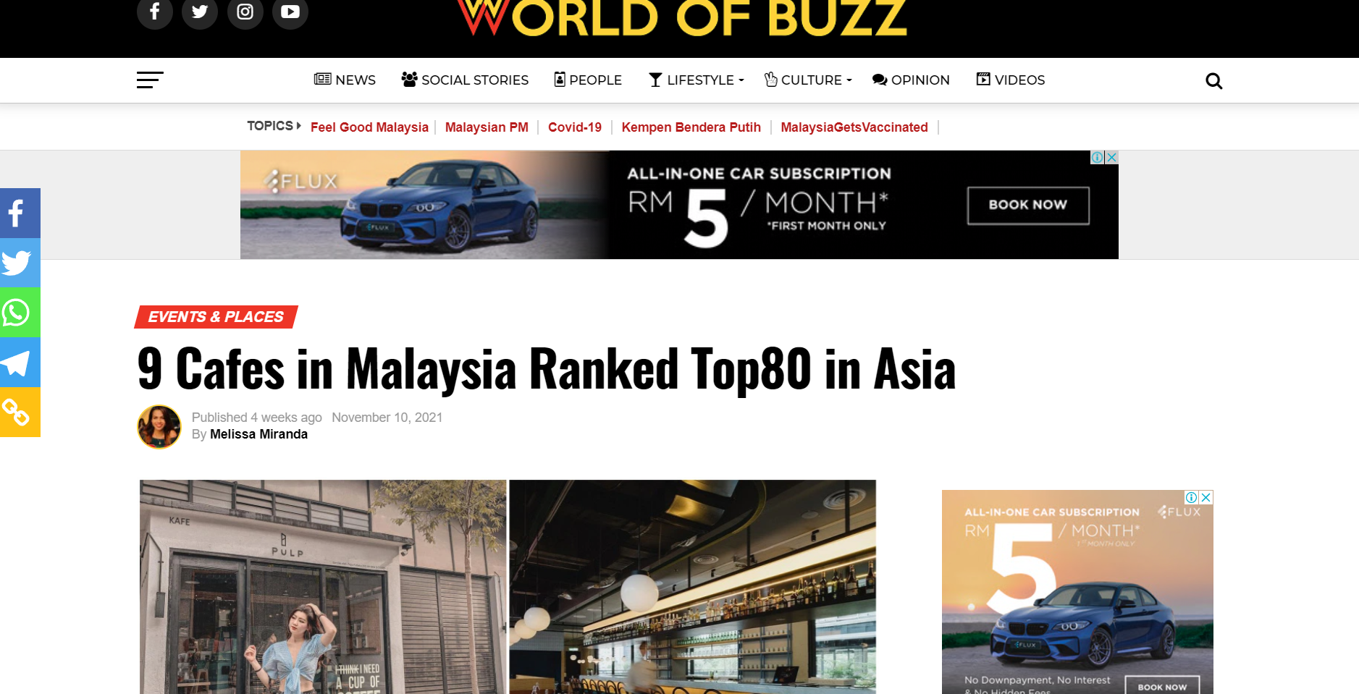1359x694 pixels.
Task: Open the Facebook page from header icon
Action: (154, 12)
